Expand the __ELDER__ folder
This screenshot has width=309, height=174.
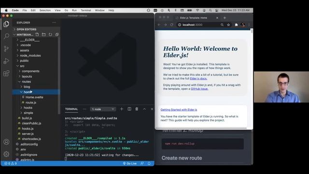click(x=29, y=40)
